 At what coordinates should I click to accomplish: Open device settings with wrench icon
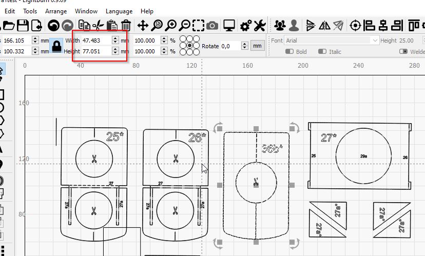260,25
